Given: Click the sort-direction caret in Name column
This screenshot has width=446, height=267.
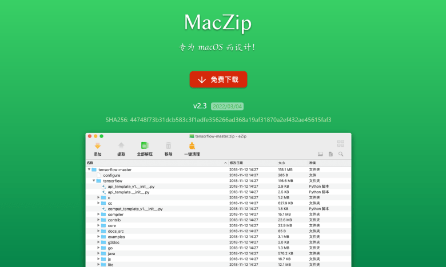Looking at the screenshot, I should tap(225, 163).
